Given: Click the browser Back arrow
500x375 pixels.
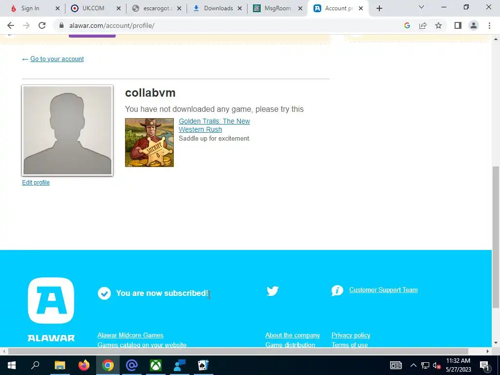Looking at the screenshot, I should pyautogui.click(x=11, y=25).
